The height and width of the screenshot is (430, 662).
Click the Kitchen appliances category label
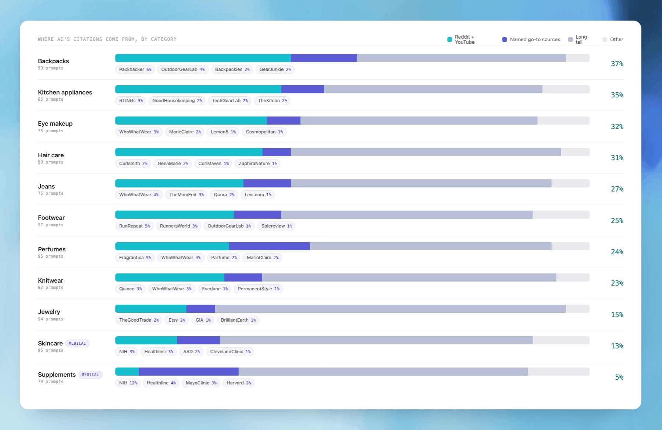(65, 92)
